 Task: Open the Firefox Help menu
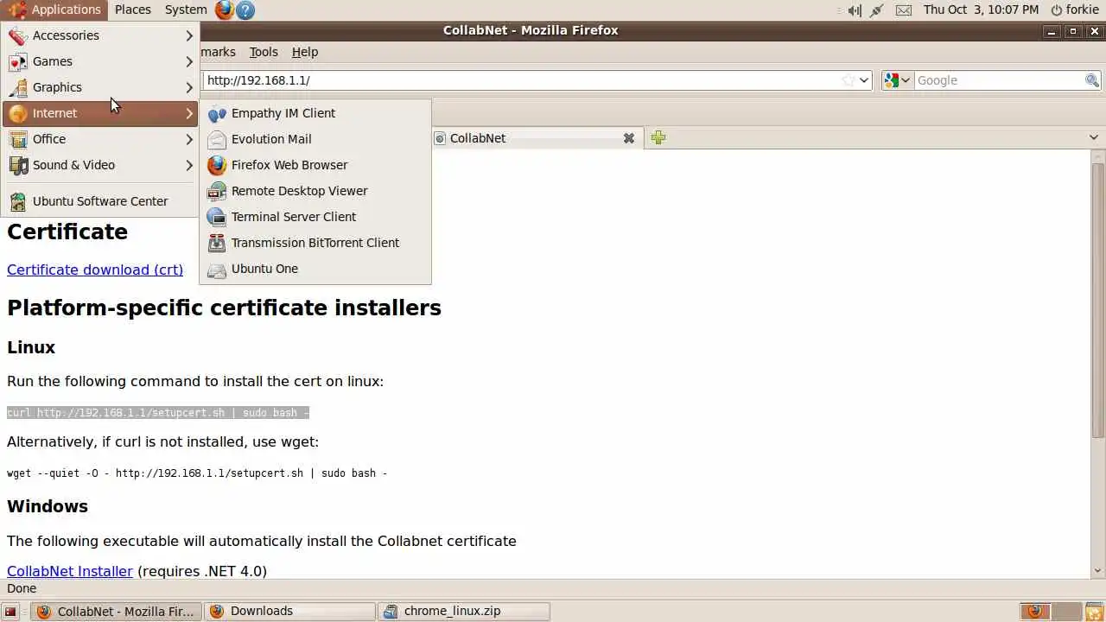(x=305, y=52)
